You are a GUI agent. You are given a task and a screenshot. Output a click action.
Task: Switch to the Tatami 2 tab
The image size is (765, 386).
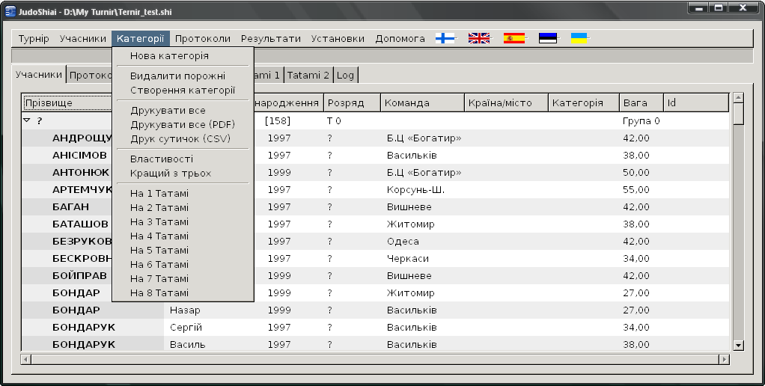(x=308, y=75)
